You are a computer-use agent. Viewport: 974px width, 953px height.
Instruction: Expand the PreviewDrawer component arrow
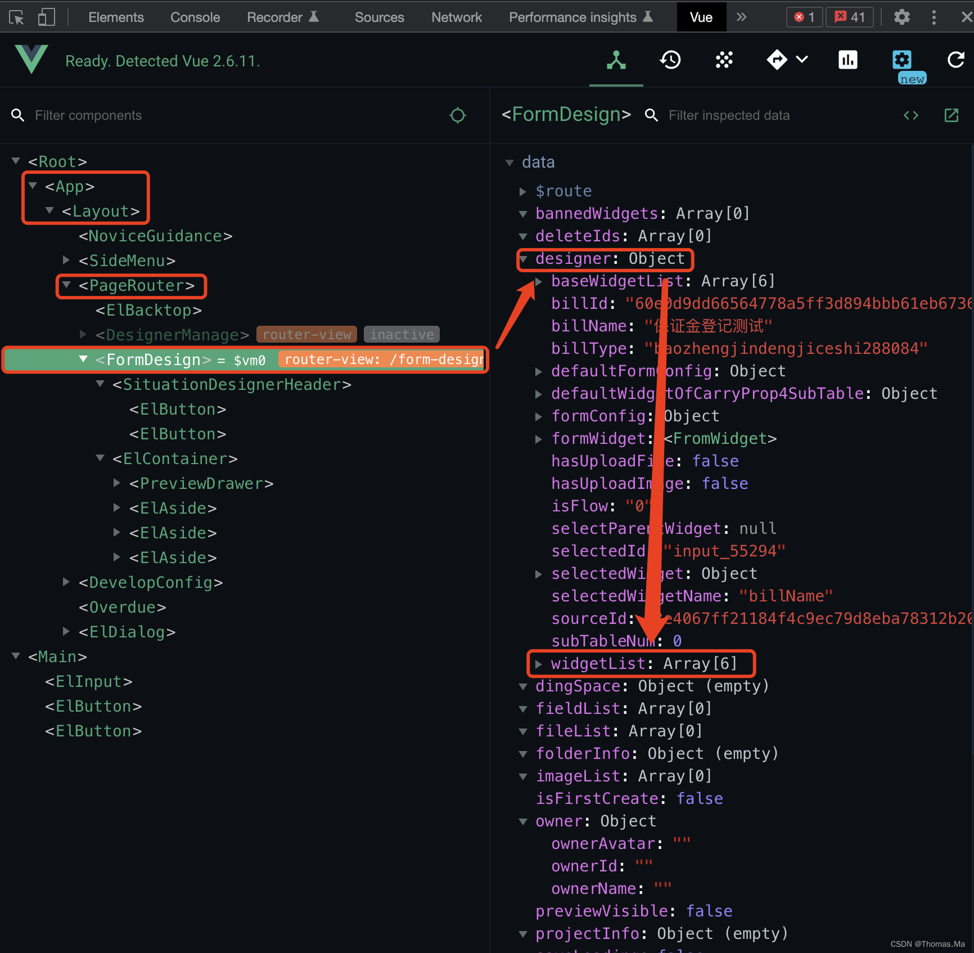click(x=117, y=483)
